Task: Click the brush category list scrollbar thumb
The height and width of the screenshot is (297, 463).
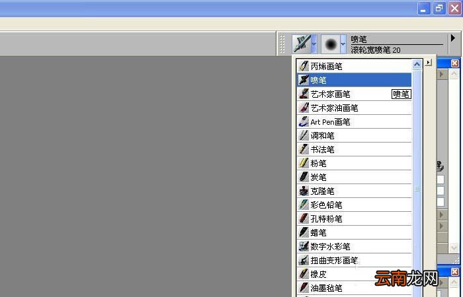Action: 417,189
